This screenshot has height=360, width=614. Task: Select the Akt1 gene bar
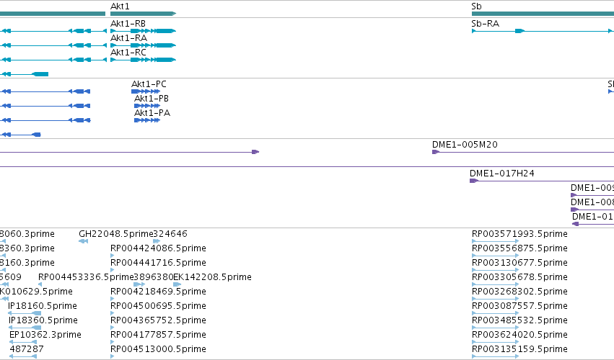click(144, 14)
